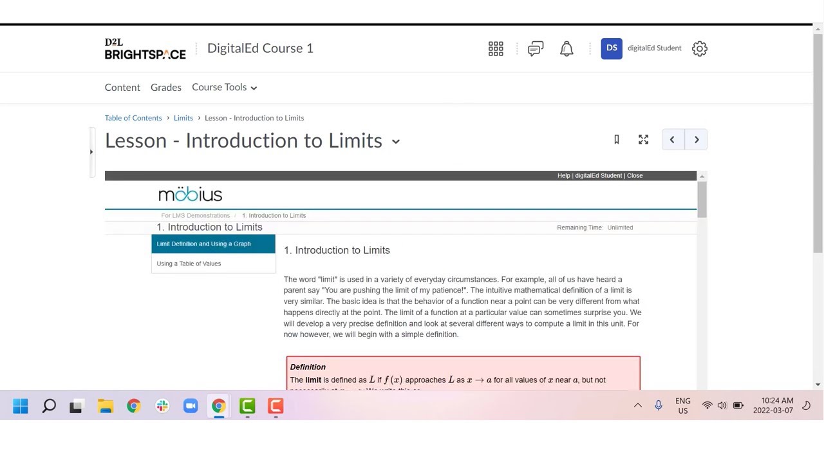Click the Remaining Time: Unlimited text
824x464 pixels.
[595, 227]
